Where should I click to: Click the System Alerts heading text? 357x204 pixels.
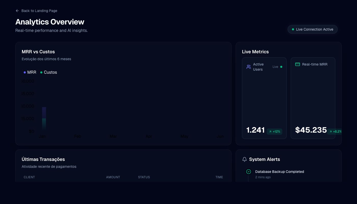pyautogui.click(x=264, y=159)
